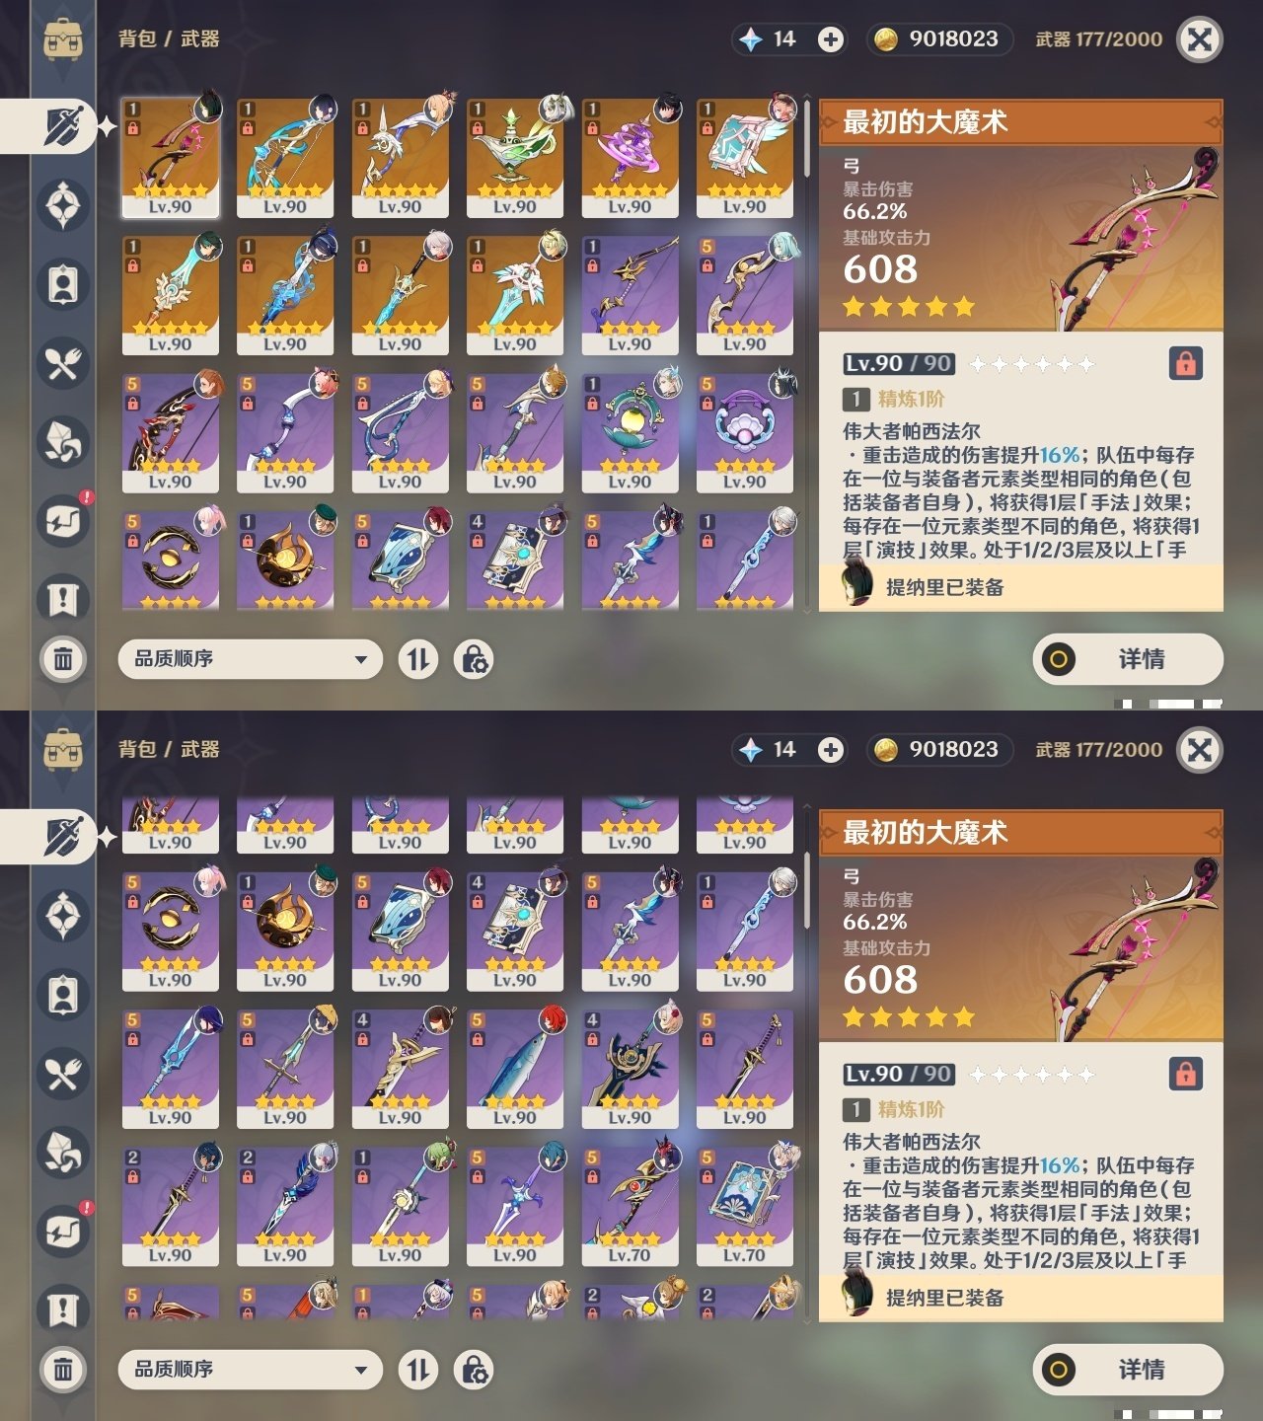Click the plus button beside the 14 crystals in the upper screen

click(831, 39)
